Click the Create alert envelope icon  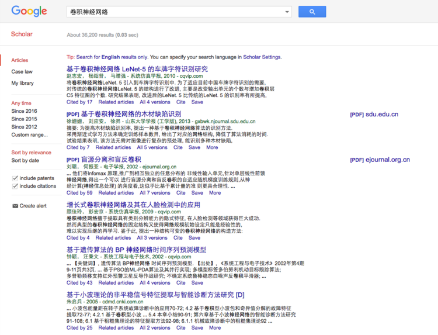15,206
